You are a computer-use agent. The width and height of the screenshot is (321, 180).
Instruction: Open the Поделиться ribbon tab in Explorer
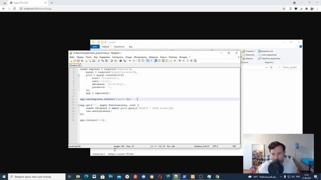(x=119, y=46)
